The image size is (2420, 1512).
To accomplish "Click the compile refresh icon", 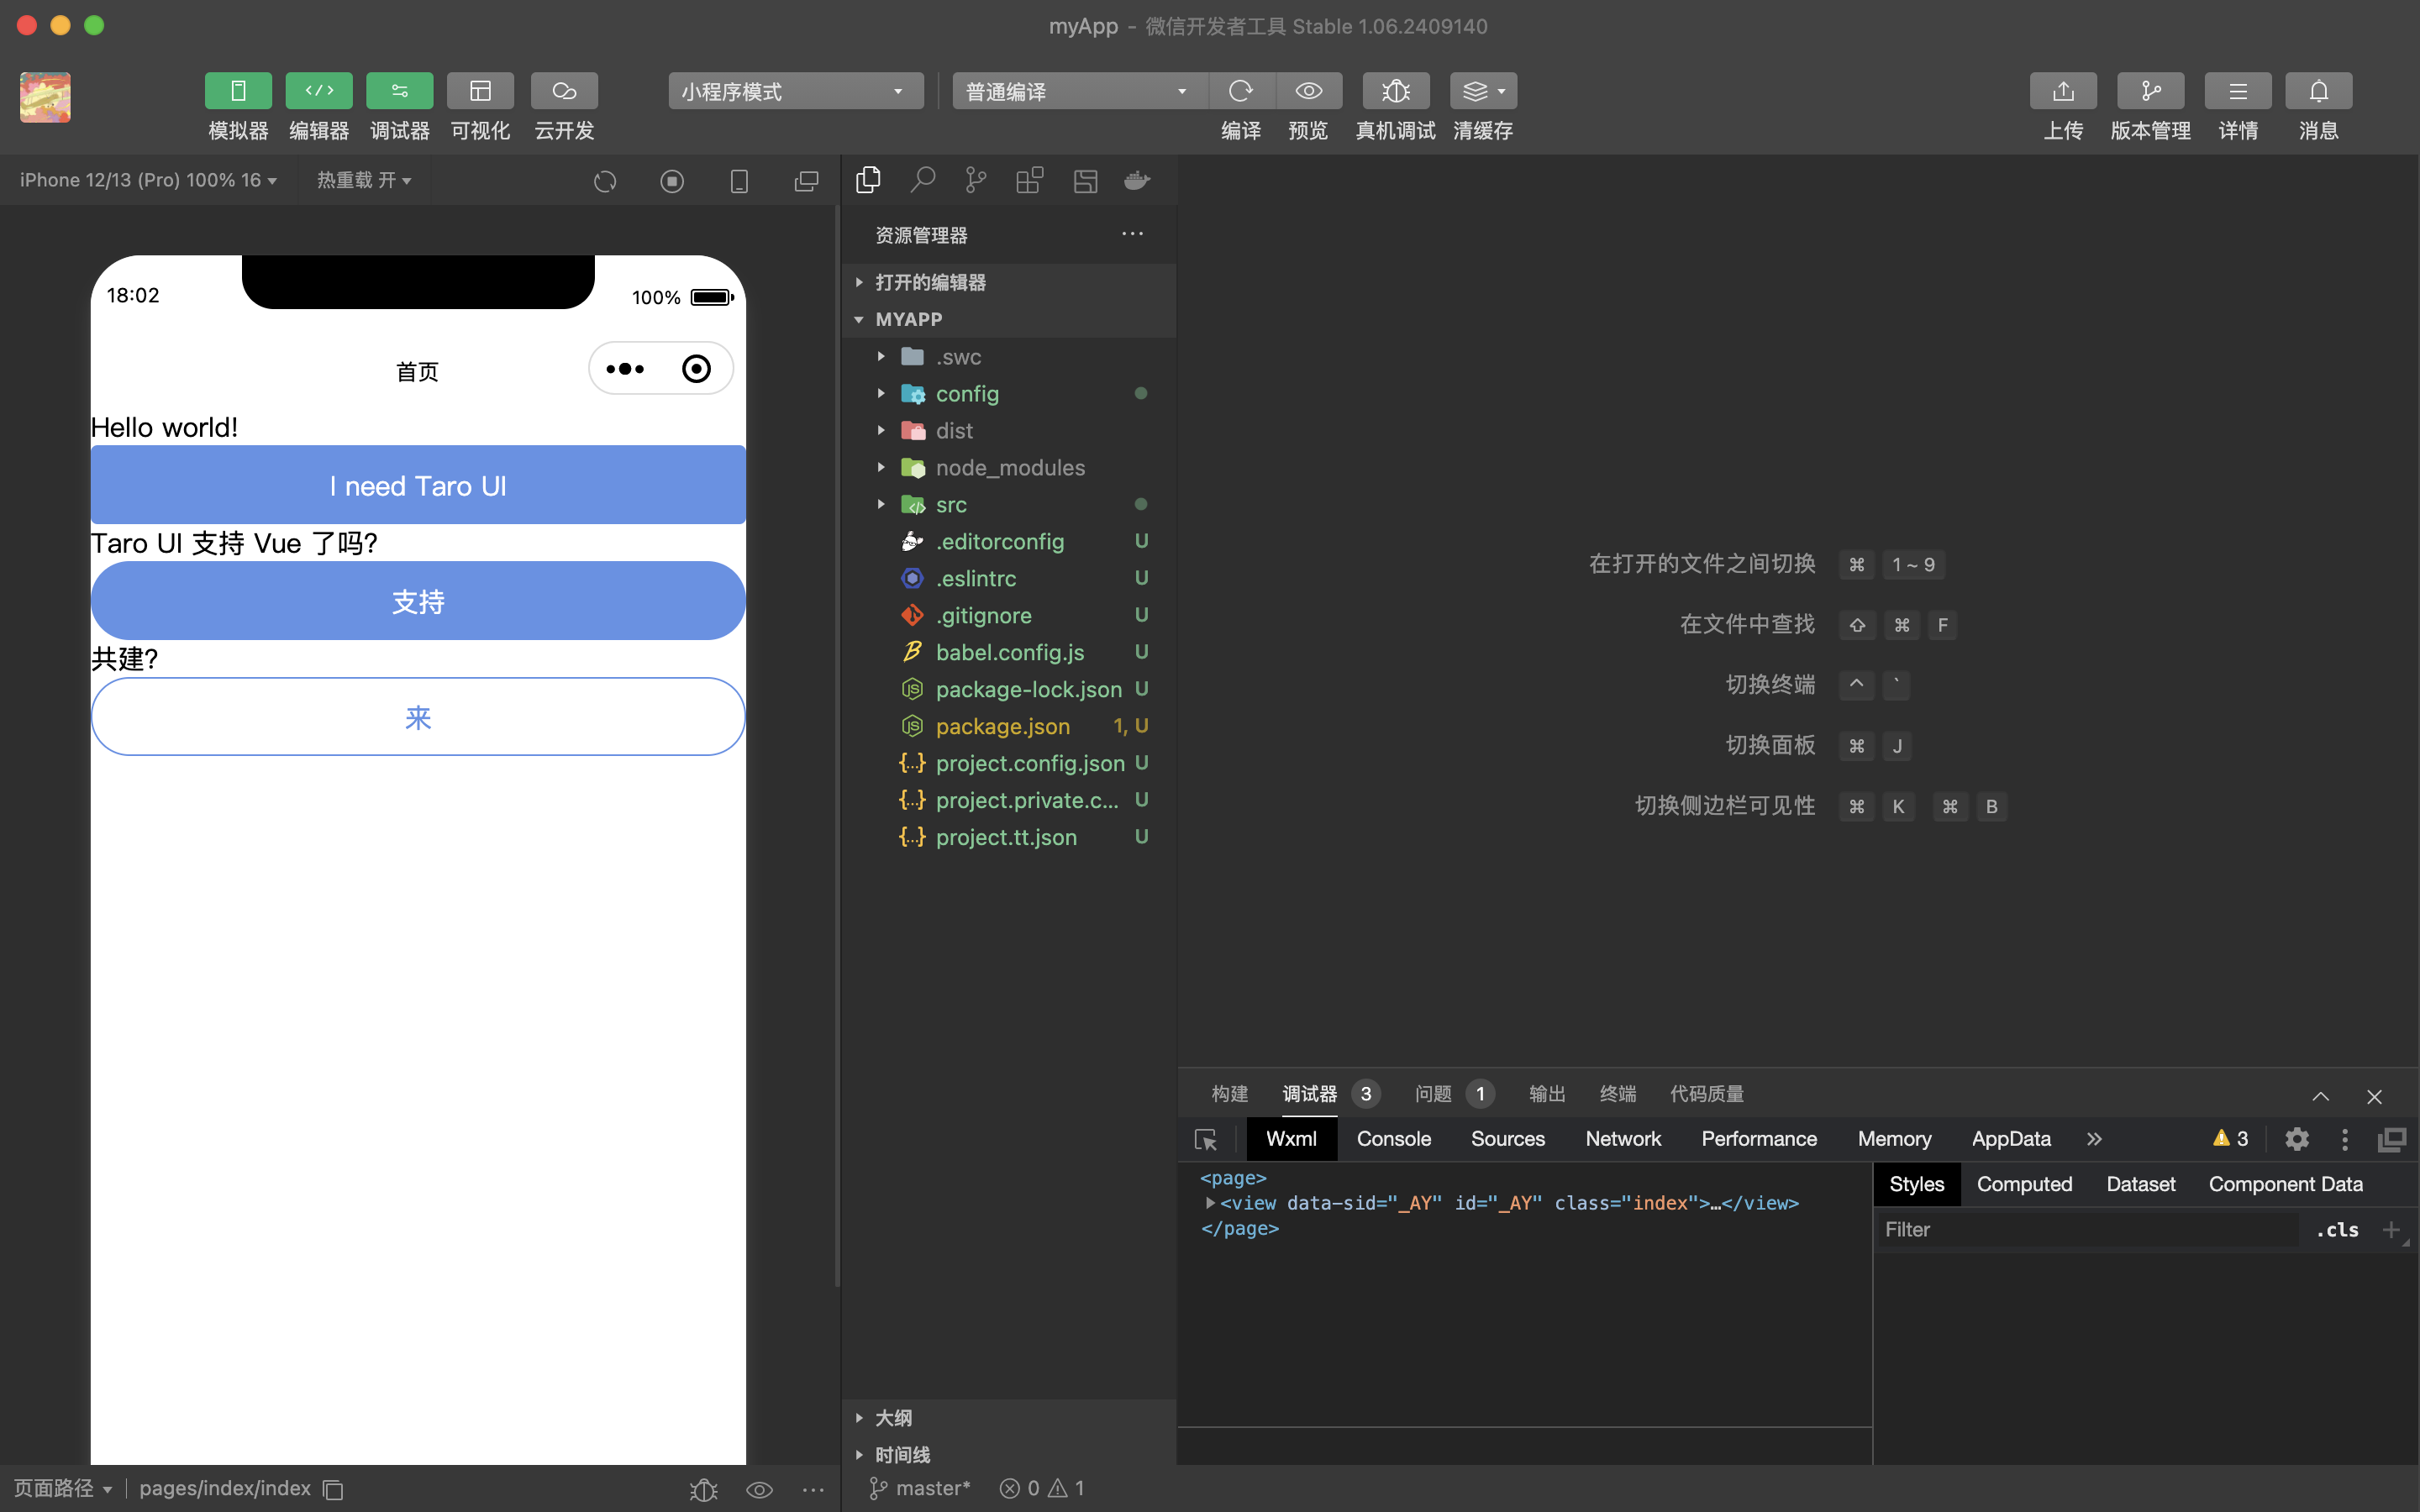I will [x=1241, y=91].
